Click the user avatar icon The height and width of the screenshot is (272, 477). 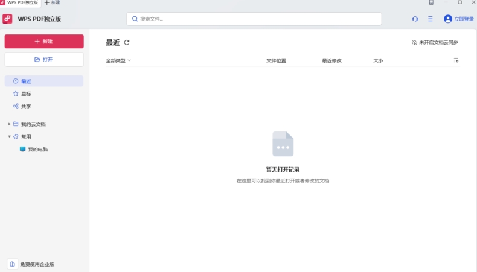448,19
